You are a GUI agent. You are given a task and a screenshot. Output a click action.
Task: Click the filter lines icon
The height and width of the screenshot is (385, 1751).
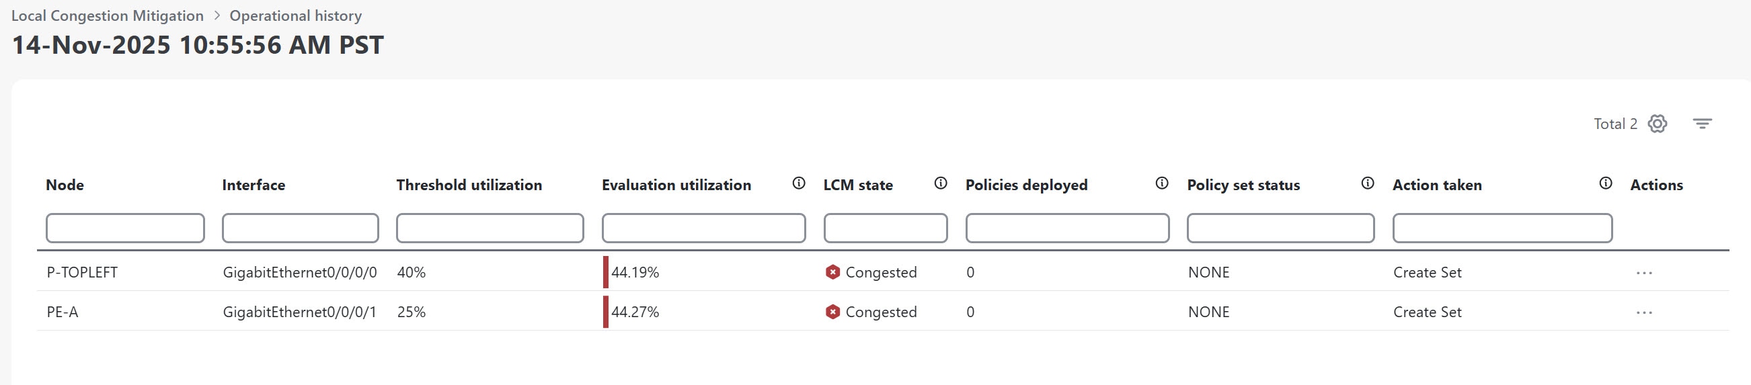[x=1702, y=124]
